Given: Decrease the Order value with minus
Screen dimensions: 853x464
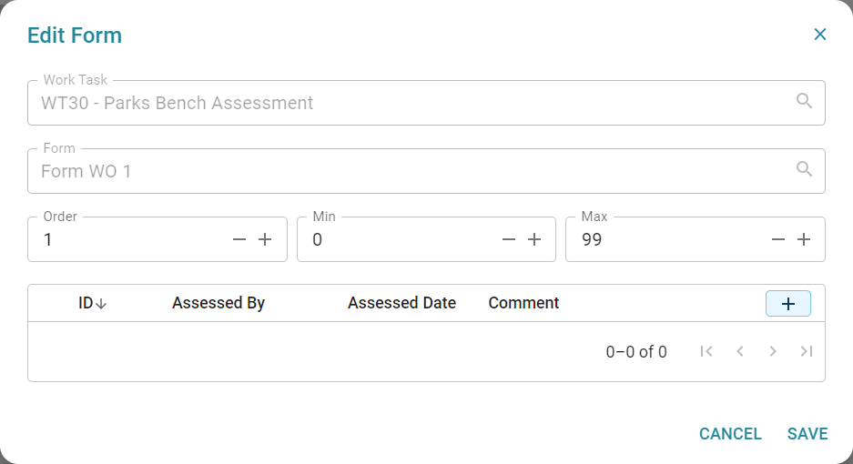Looking at the screenshot, I should [239, 239].
